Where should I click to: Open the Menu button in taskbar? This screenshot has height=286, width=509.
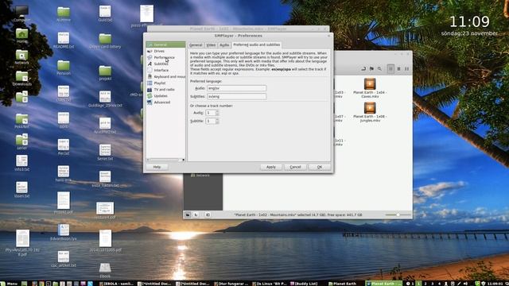coord(9,284)
